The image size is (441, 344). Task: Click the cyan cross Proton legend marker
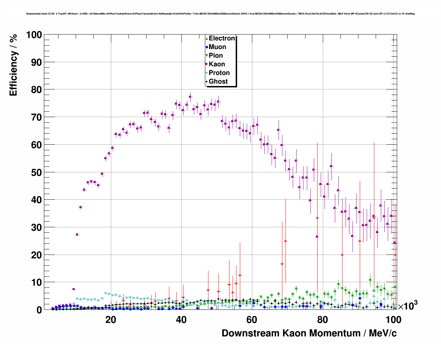tap(207, 73)
